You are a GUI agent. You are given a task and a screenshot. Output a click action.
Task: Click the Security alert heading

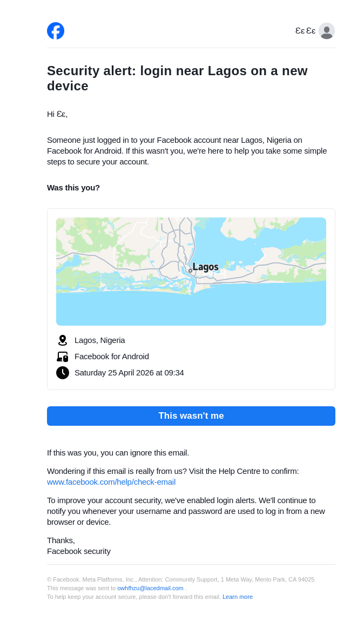[x=177, y=78]
